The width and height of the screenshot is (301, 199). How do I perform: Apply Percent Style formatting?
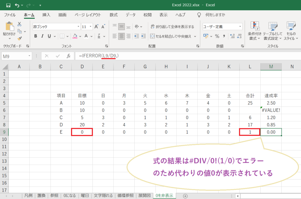[217, 36]
